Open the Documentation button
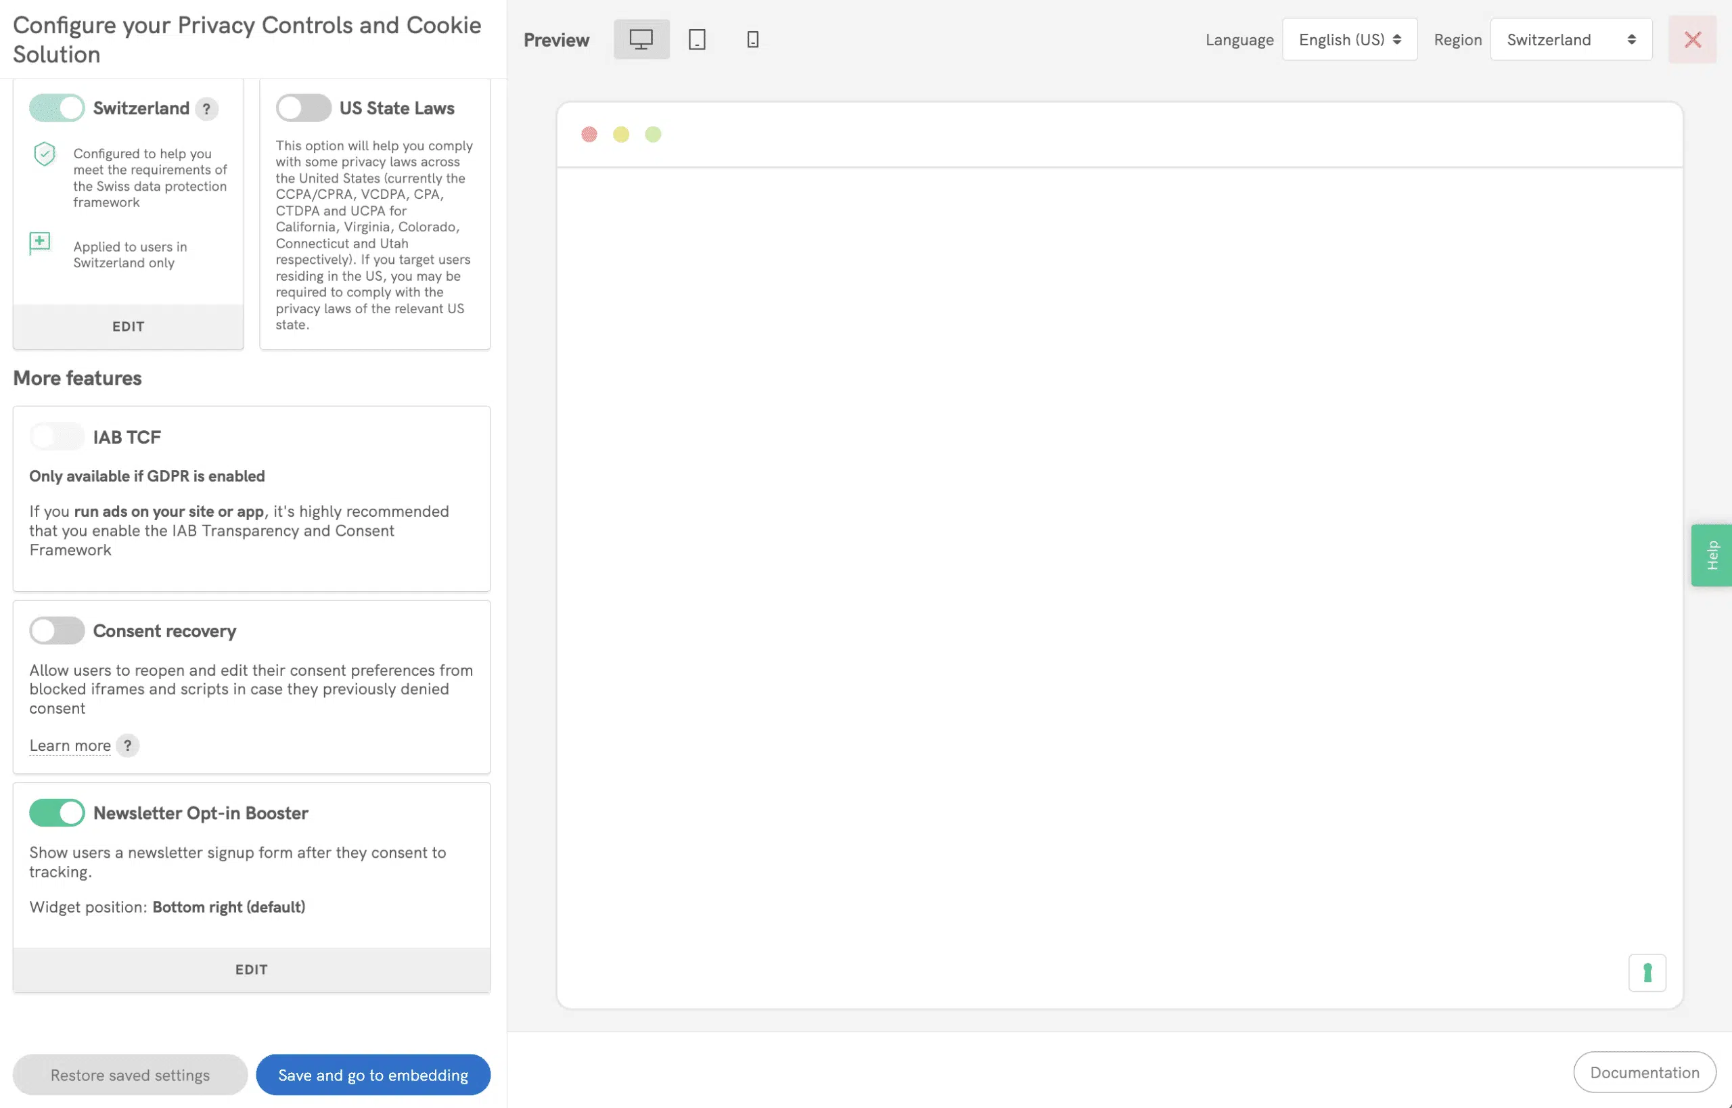 [x=1644, y=1073]
